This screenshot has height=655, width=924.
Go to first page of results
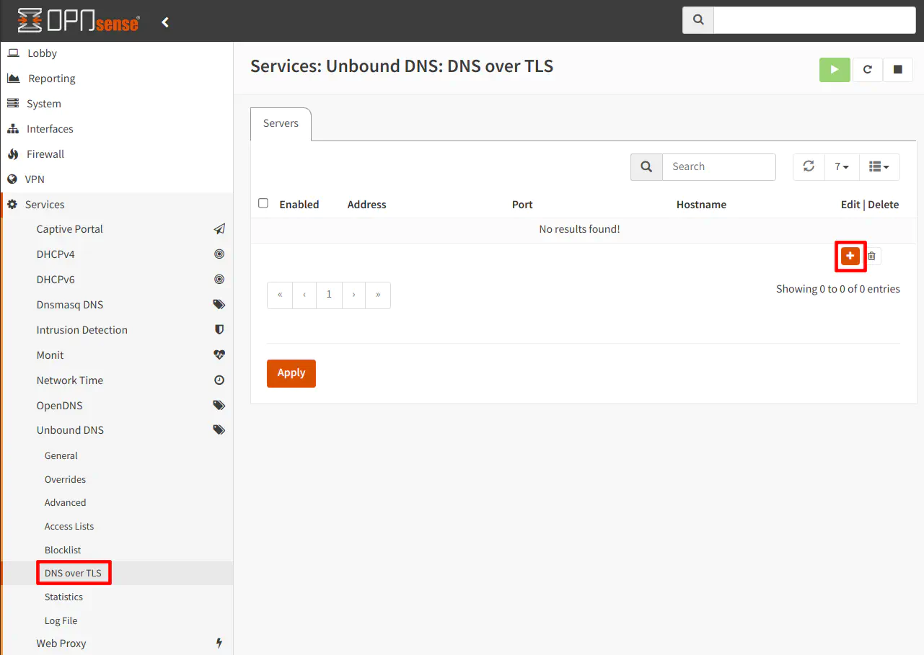point(280,295)
